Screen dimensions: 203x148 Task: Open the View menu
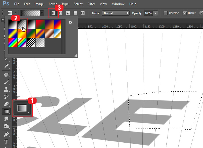point(103,4)
